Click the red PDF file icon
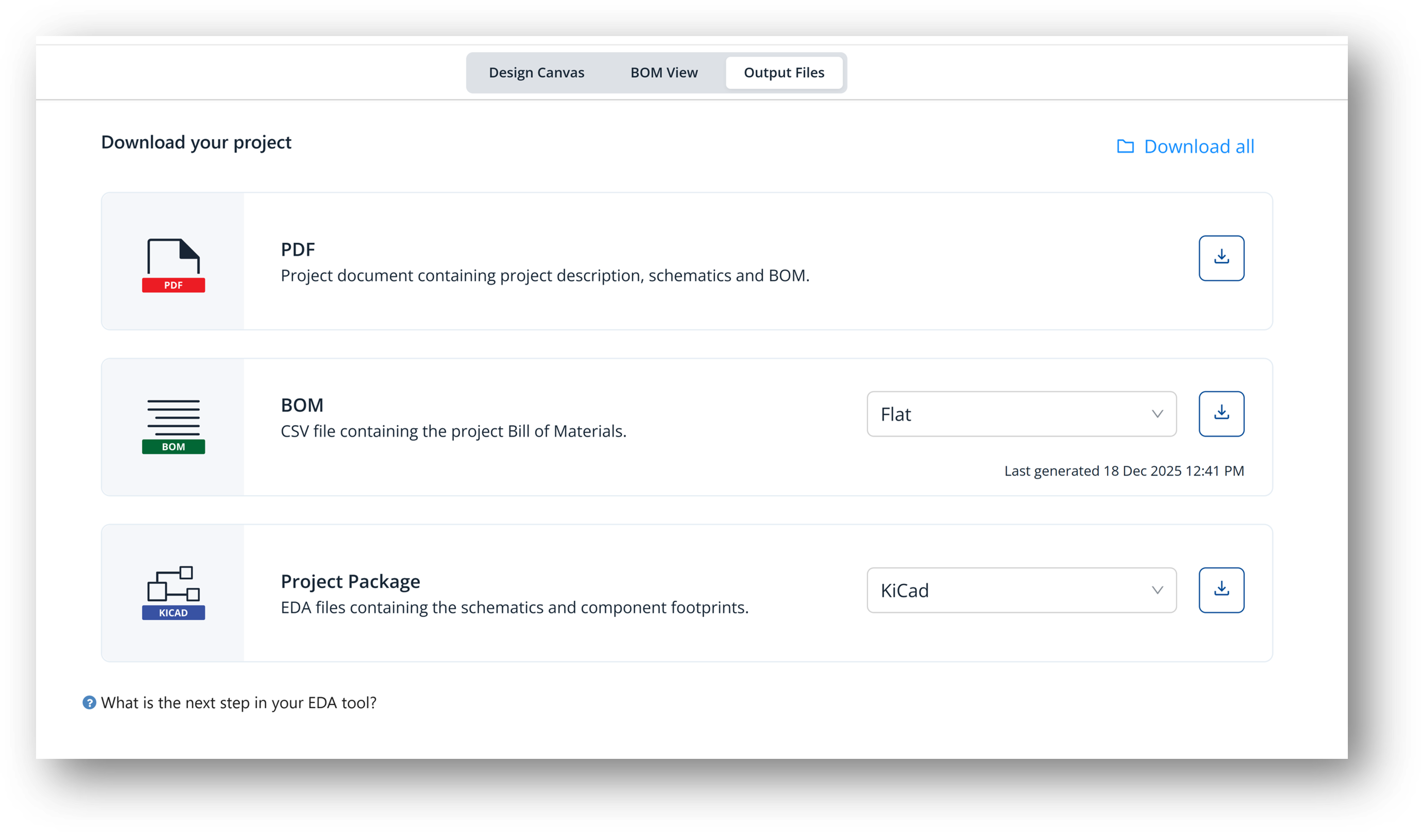 point(173,265)
